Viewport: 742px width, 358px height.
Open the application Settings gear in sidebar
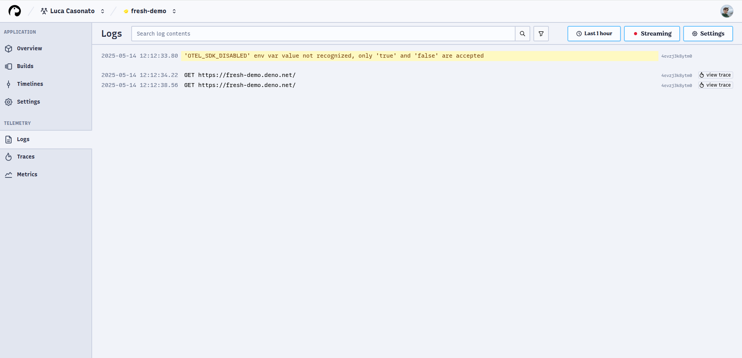tap(28, 102)
